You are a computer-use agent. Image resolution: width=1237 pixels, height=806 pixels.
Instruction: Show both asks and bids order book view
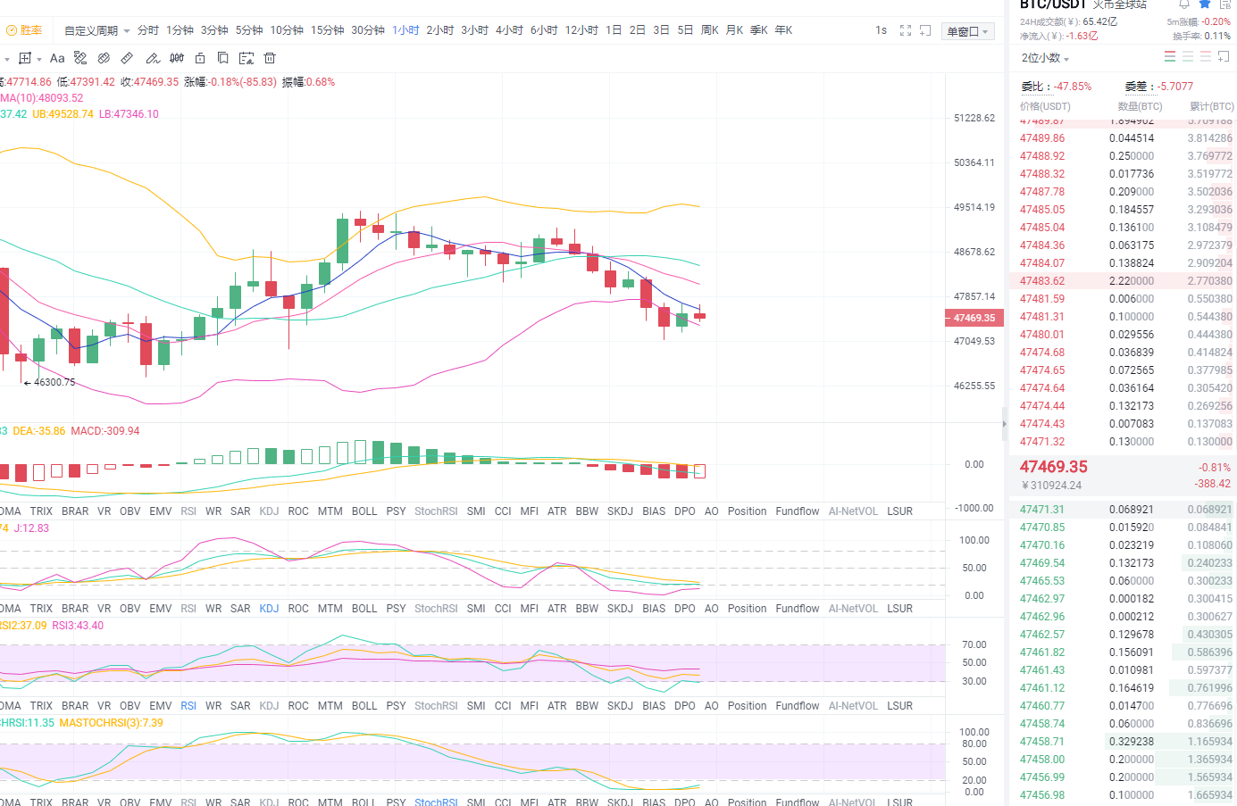click(1170, 56)
